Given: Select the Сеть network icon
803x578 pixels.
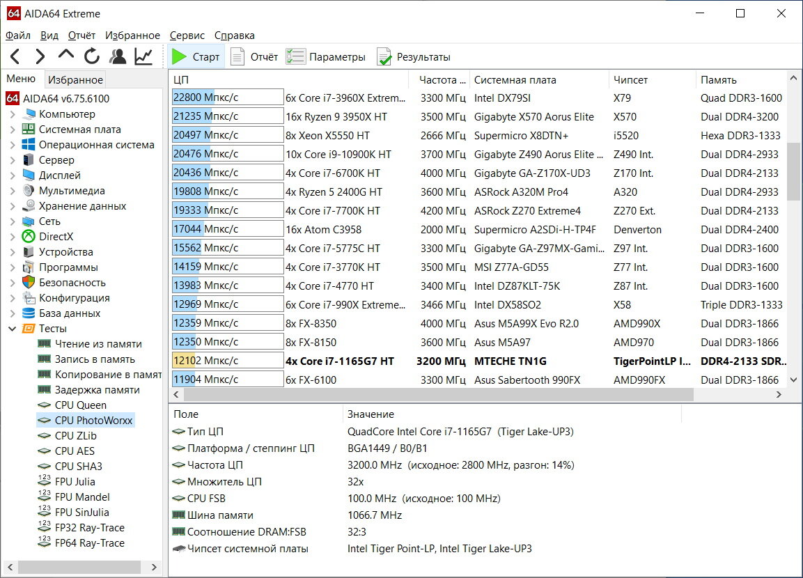Looking at the screenshot, I should (x=28, y=221).
